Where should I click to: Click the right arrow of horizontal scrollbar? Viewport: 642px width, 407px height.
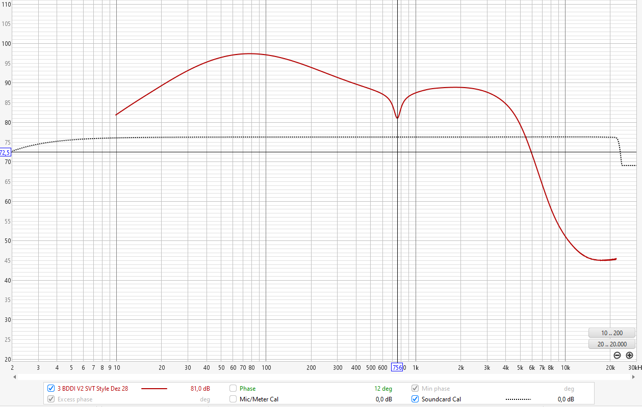point(638,377)
